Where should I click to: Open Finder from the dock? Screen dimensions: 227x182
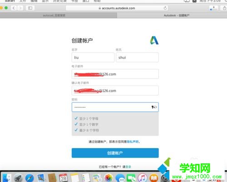7,177
